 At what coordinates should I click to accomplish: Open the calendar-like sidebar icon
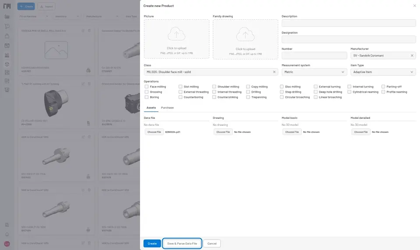tap(7, 45)
